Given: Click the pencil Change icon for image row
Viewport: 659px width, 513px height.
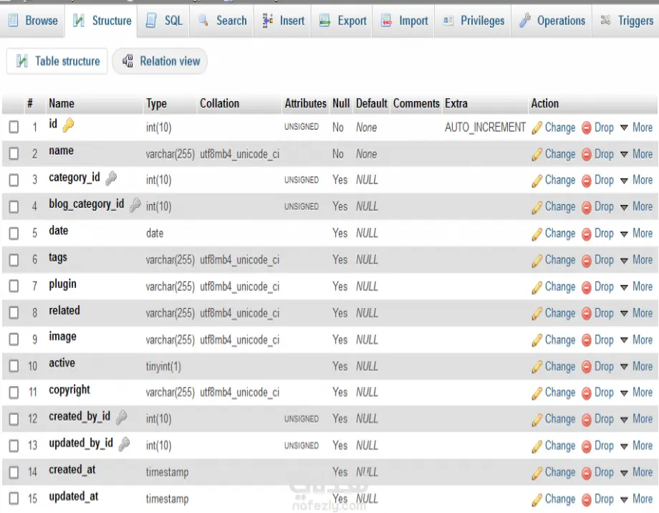Looking at the screenshot, I should coord(537,340).
